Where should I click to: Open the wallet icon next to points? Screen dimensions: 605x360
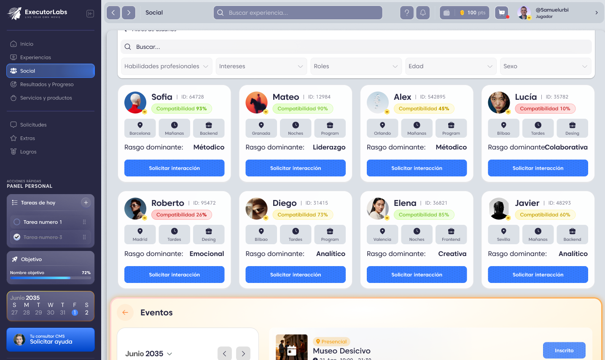pyautogui.click(x=446, y=13)
